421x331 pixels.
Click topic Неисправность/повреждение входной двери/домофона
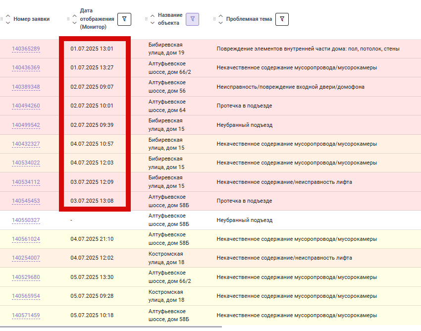(291, 87)
